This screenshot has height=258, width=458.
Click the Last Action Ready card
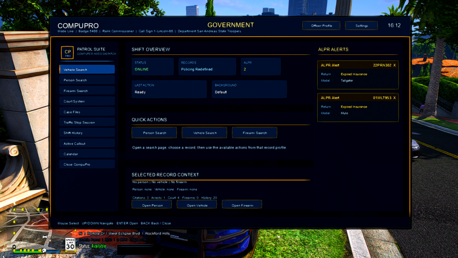tap(169, 89)
